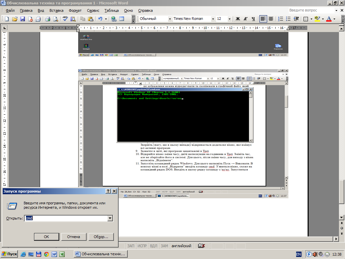Expand Открыть combo box in Run dialog
This screenshot has height=259, width=345.
tap(110, 218)
